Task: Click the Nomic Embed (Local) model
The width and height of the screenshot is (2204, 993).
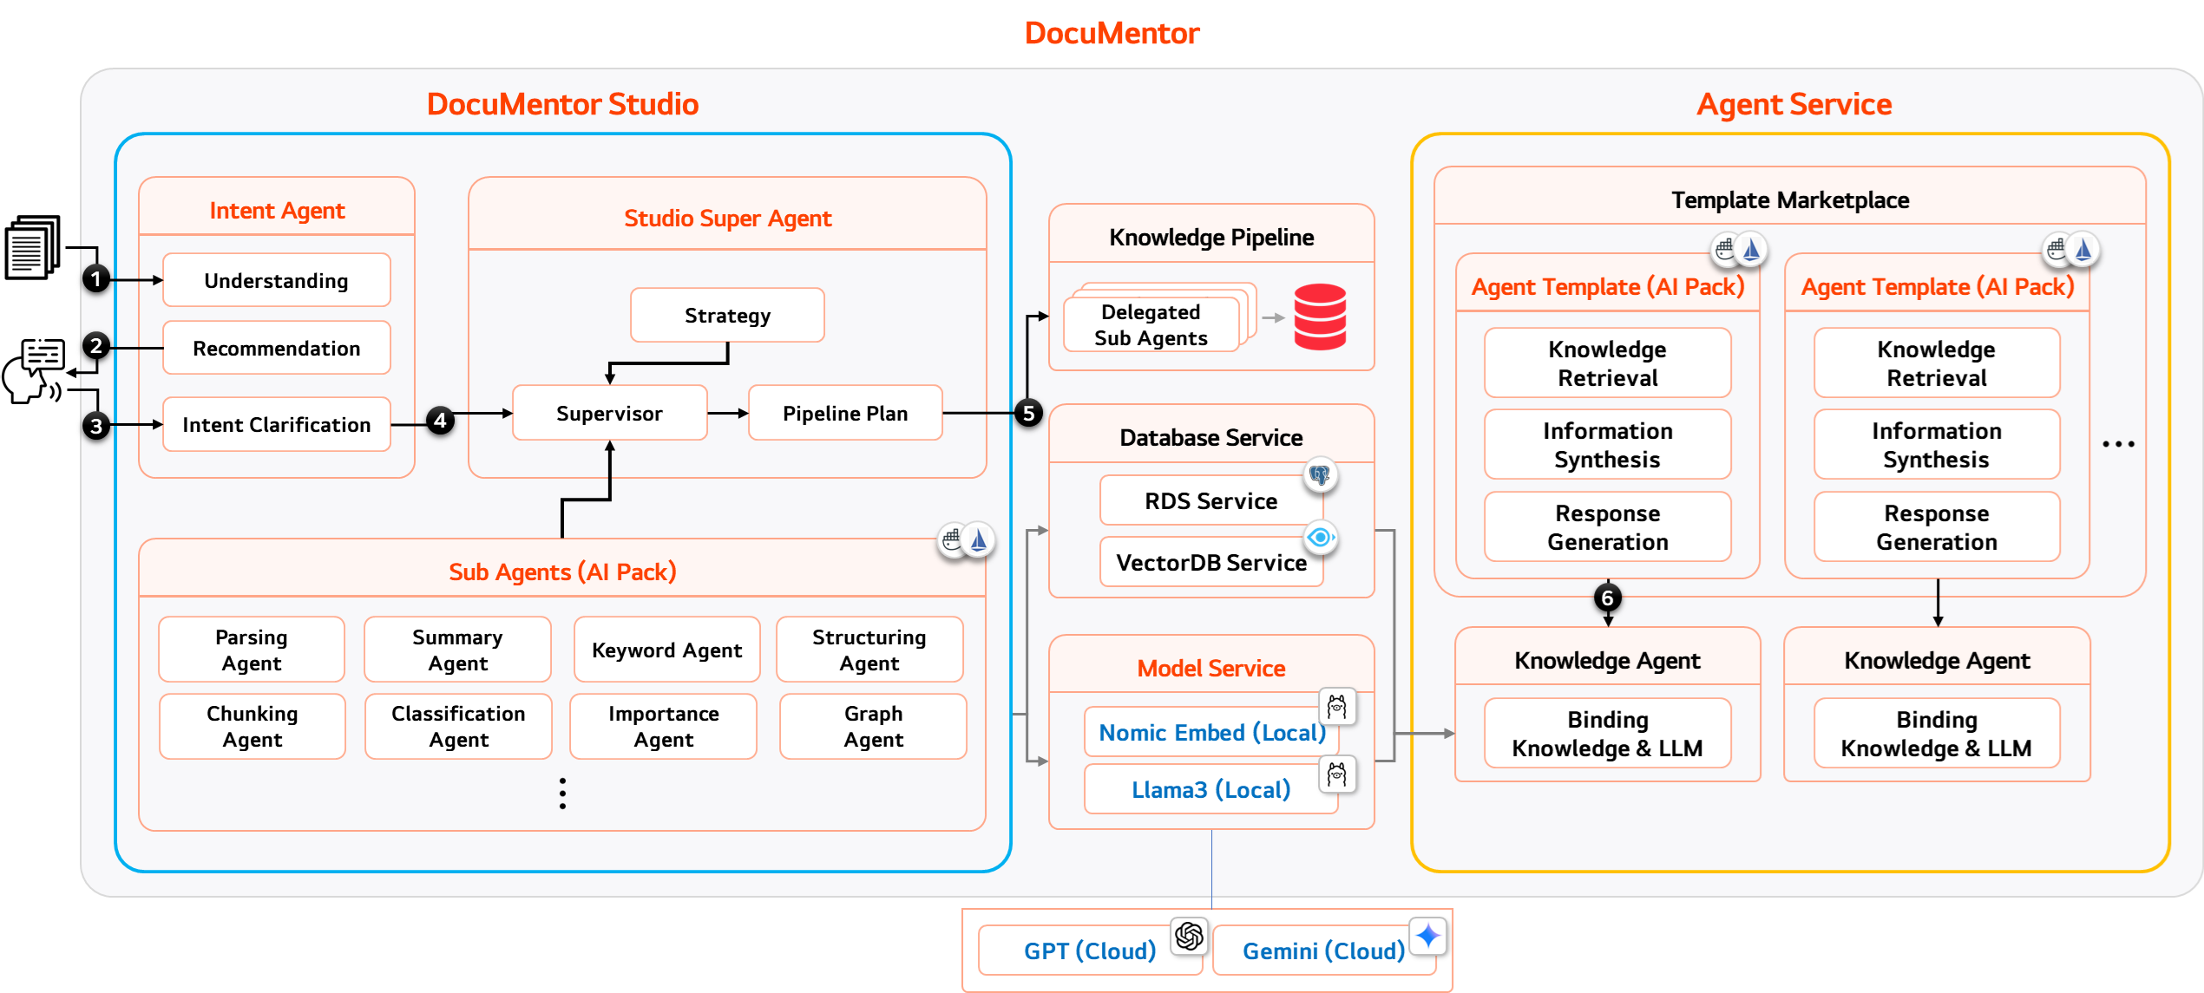Action: coord(1211,732)
